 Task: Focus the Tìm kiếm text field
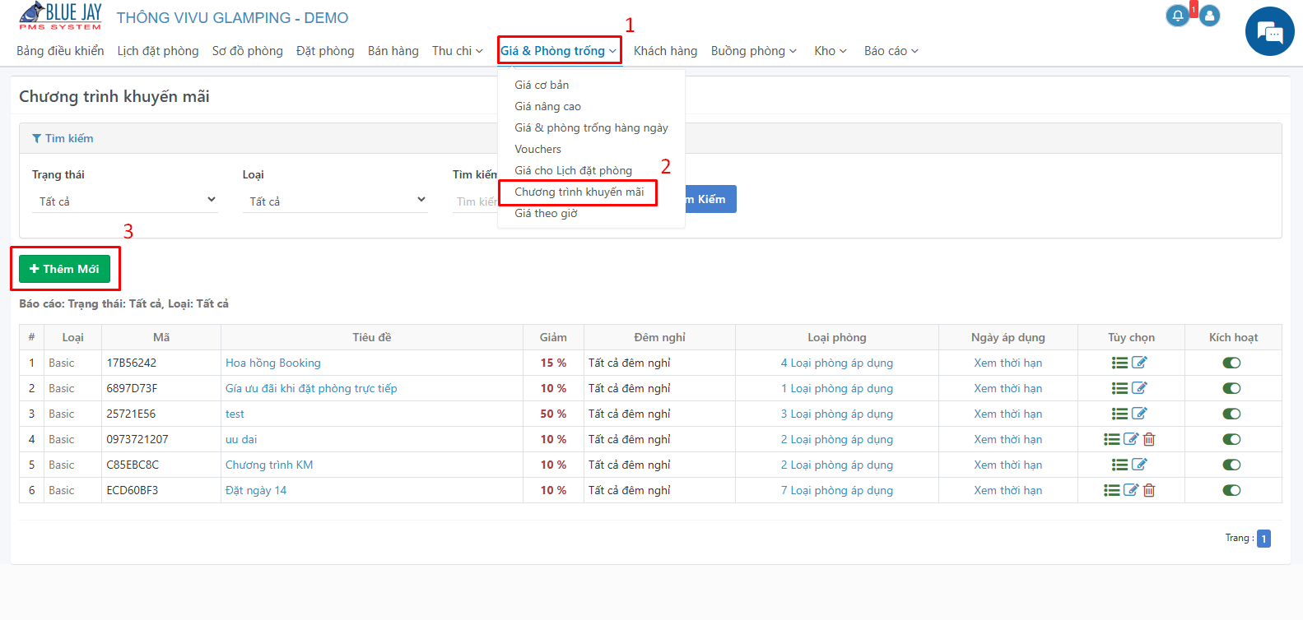pyautogui.click(x=476, y=201)
